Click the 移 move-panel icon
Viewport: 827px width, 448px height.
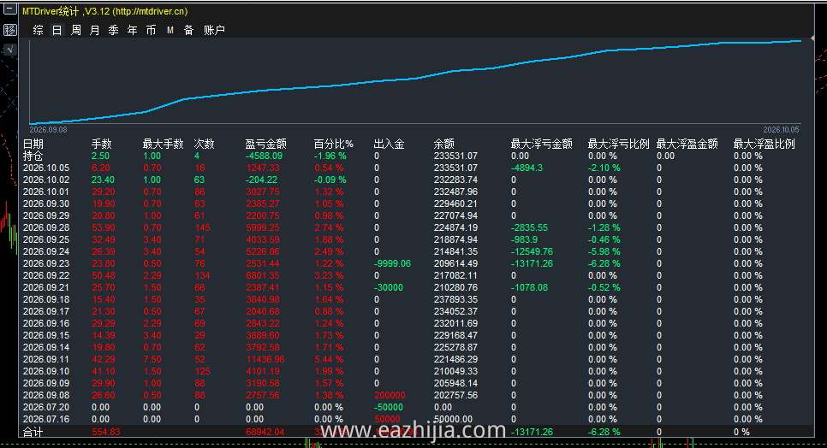[10, 29]
